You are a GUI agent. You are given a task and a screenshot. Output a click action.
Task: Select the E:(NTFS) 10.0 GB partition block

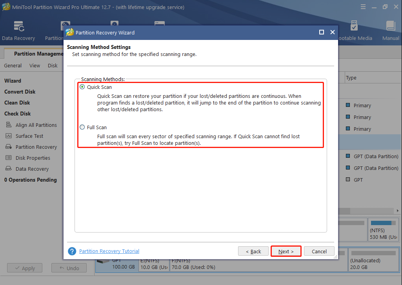click(x=154, y=265)
